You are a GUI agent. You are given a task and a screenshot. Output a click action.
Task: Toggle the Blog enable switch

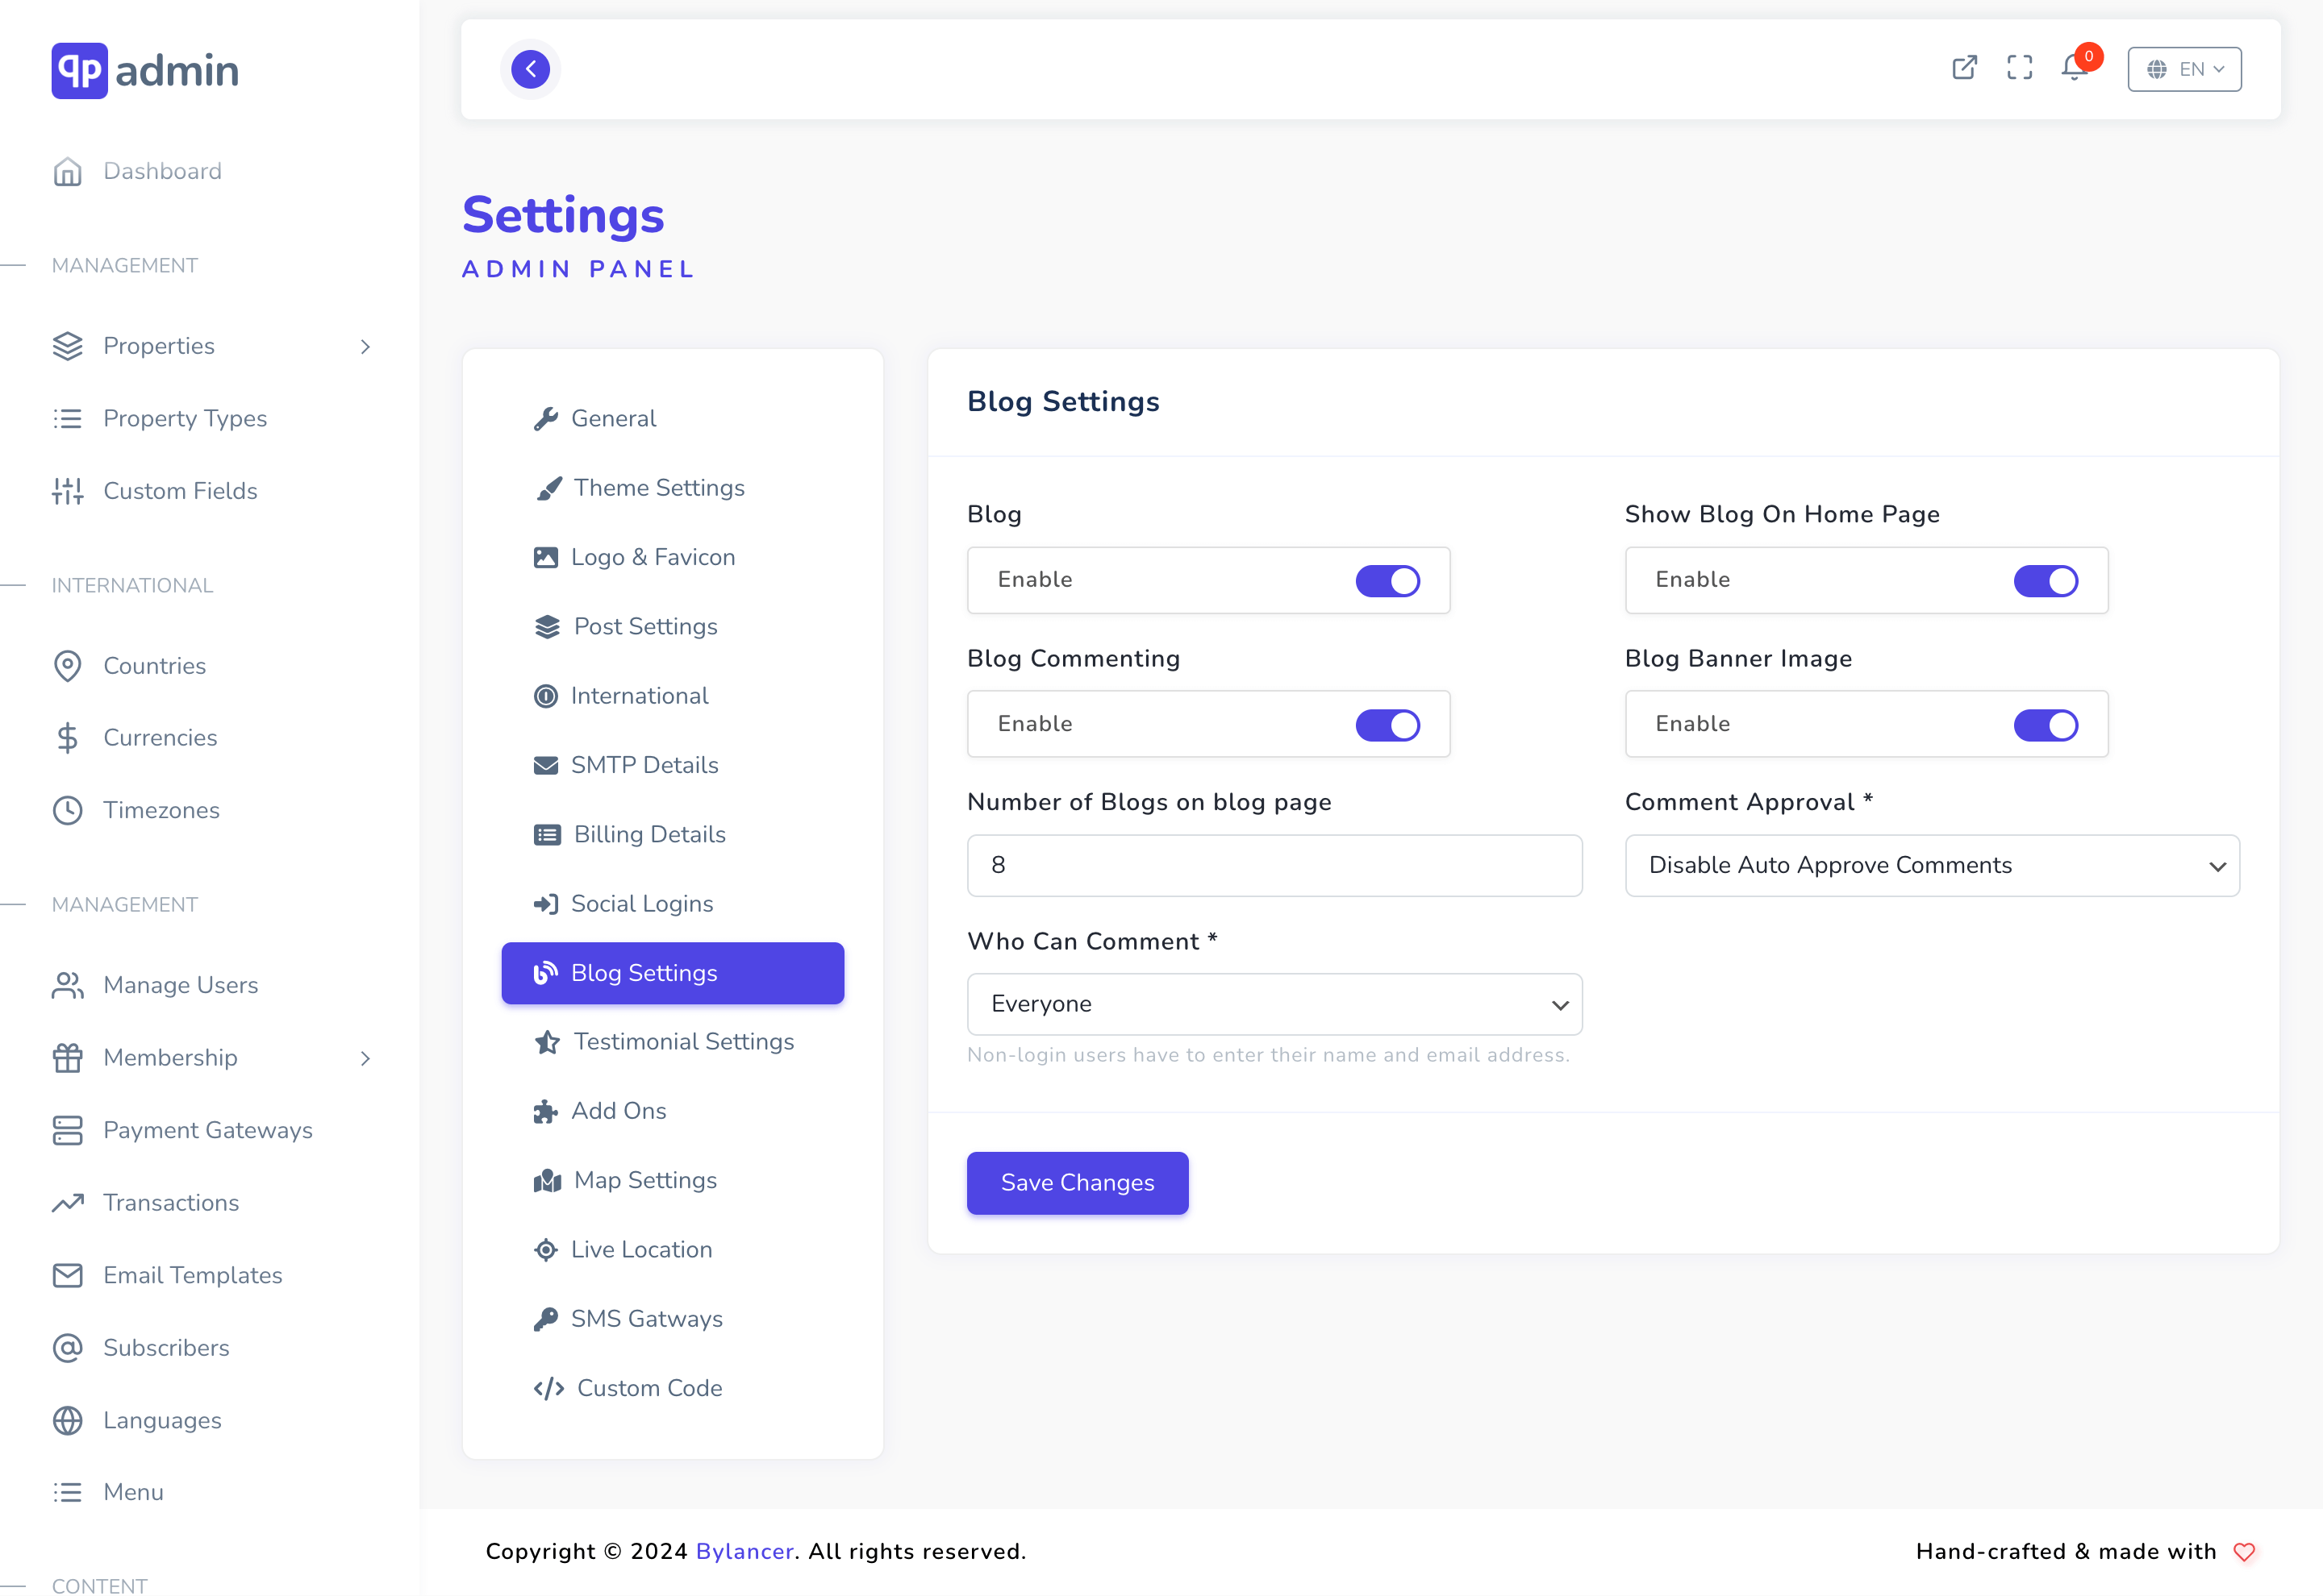coord(1387,581)
